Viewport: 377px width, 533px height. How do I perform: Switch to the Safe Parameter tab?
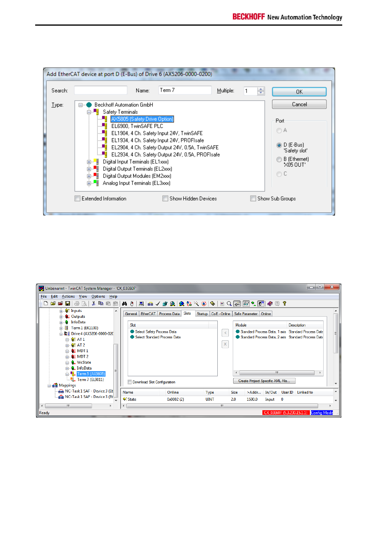pyautogui.click(x=246, y=314)
